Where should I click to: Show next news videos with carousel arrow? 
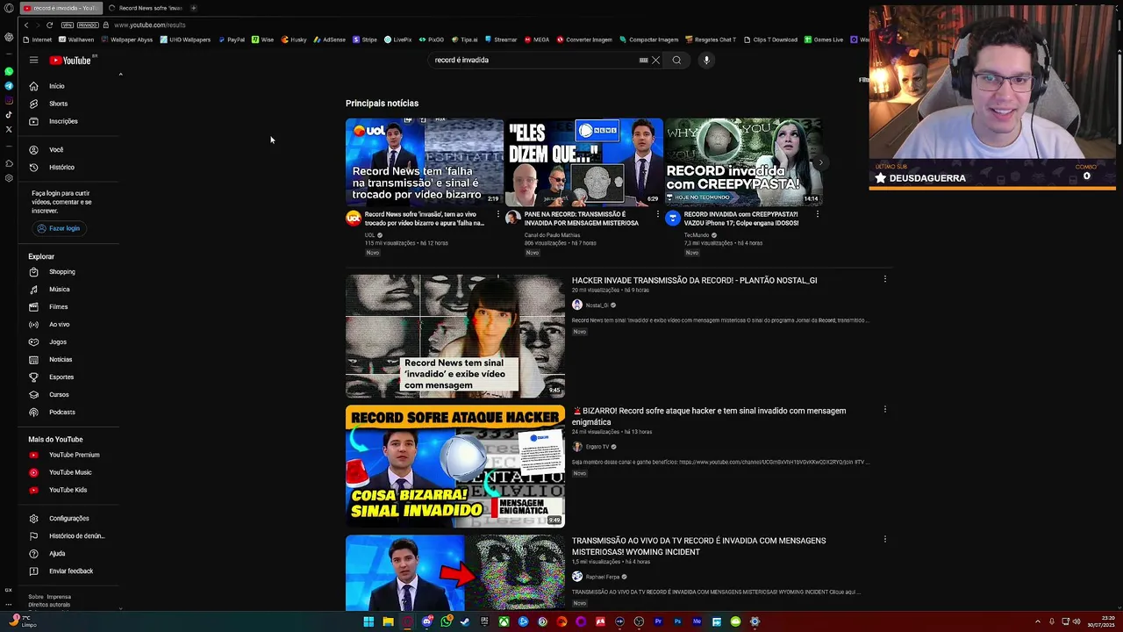tap(820, 162)
